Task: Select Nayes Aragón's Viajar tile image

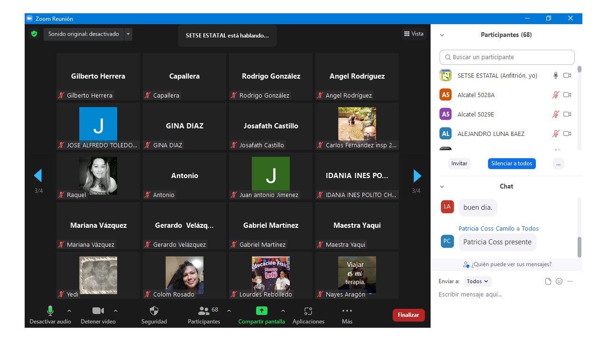Action: tap(357, 275)
